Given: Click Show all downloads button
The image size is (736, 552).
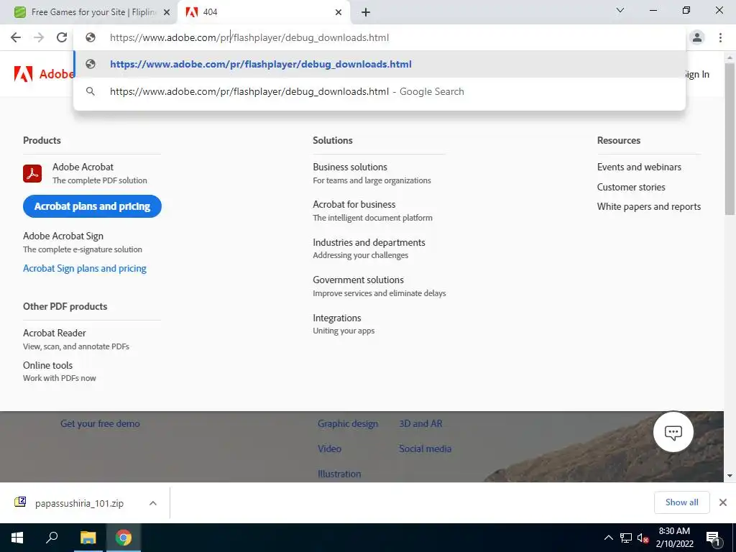Looking at the screenshot, I should [x=681, y=502].
